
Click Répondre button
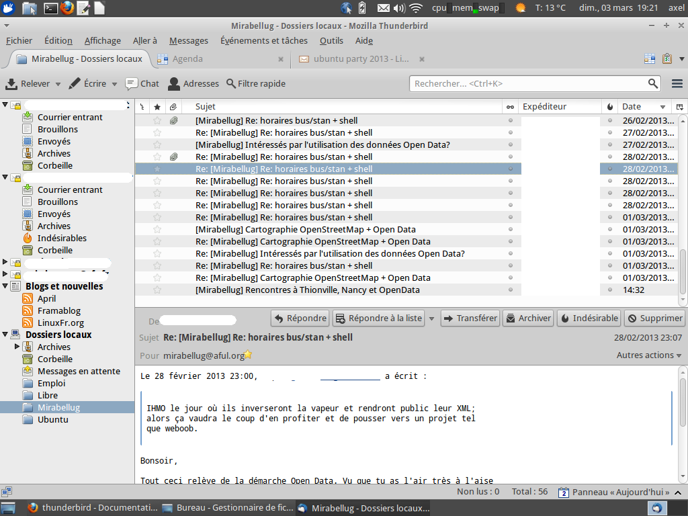(300, 318)
